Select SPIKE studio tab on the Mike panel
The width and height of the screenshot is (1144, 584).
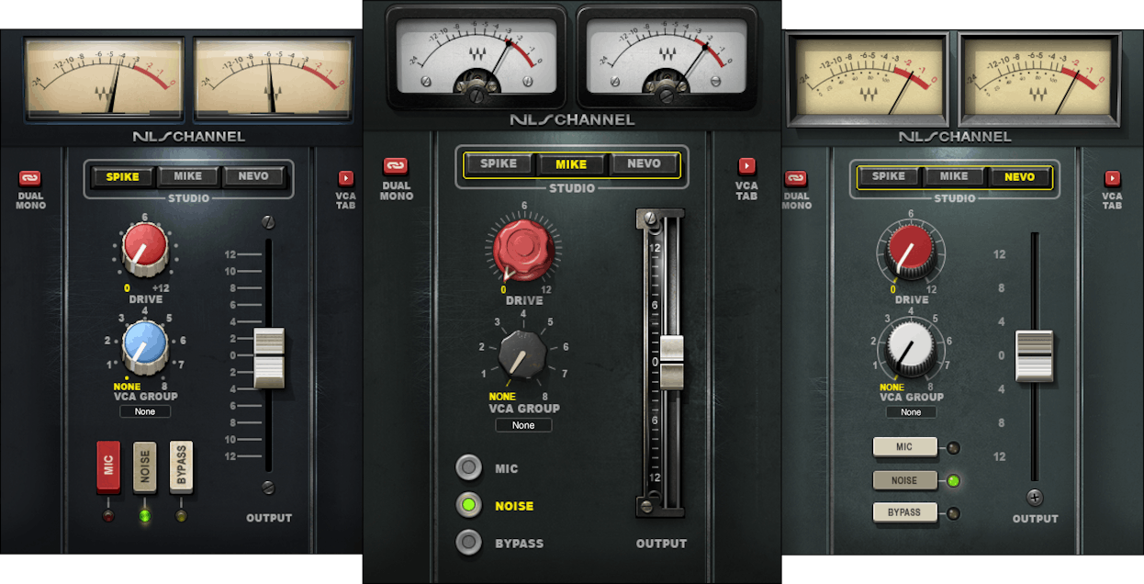(499, 163)
